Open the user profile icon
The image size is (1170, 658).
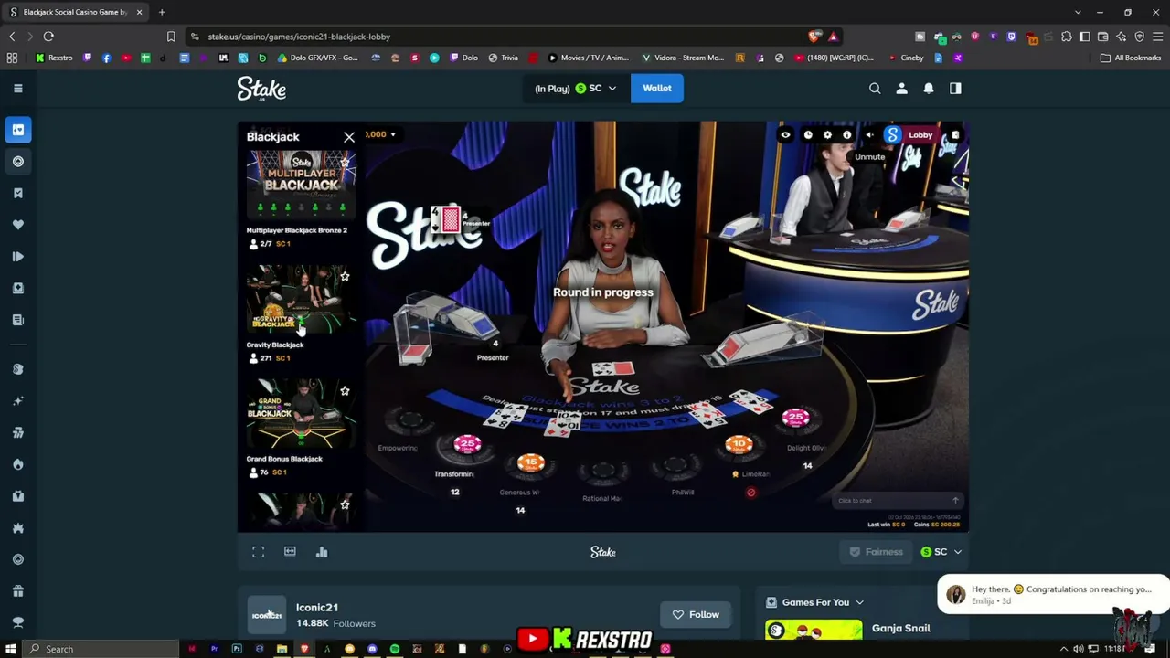pyautogui.click(x=901, y=89)
